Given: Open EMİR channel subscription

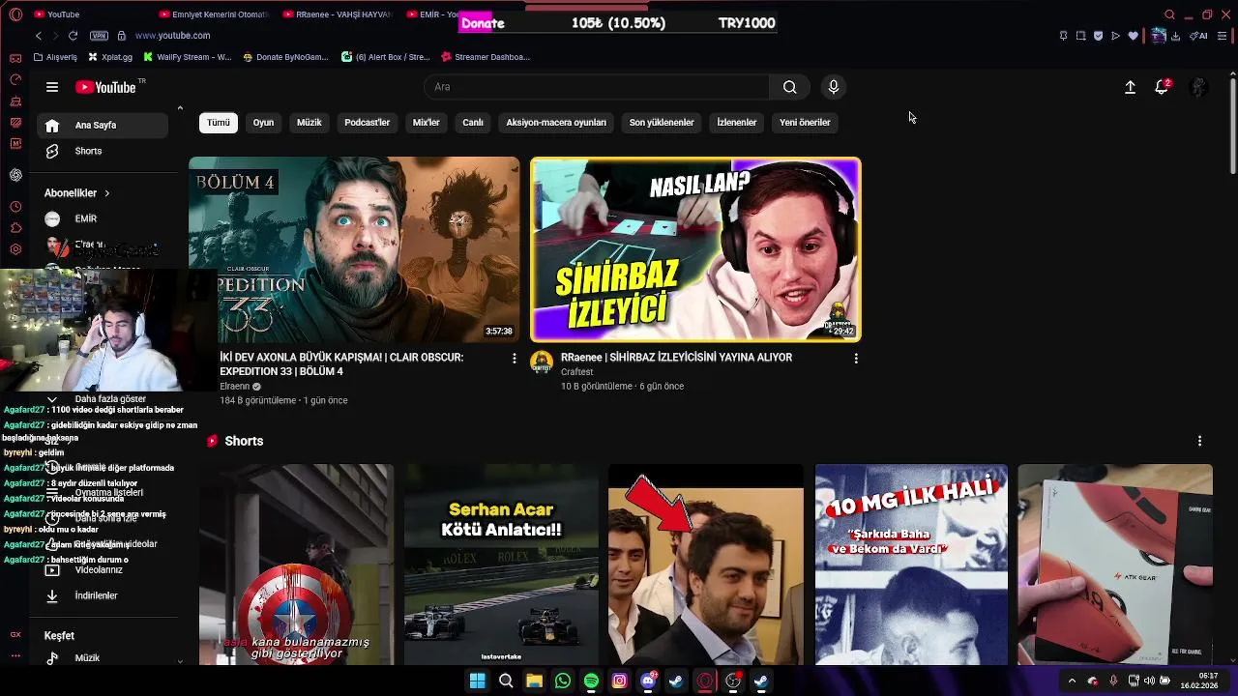Looking at the screenshot, I should click(x=103, y=218).
